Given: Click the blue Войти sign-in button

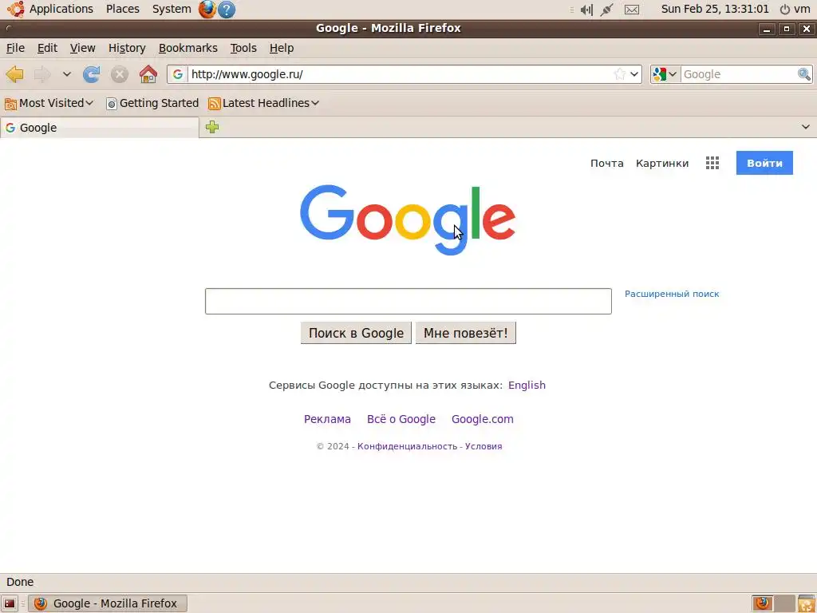Looking at the screenshot, I should pyautogui.click(x=764, y=163).
